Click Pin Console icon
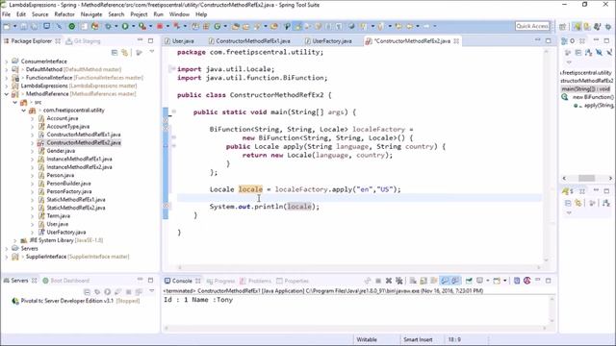This screenshot has height=346, width=616. [469, 281]
